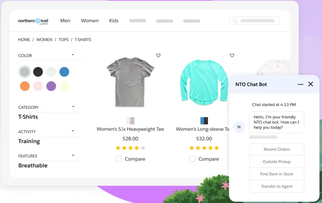Close the NTO Chat Bot panel
Screen dimensions: 322x203
click(x=311, y=84)
